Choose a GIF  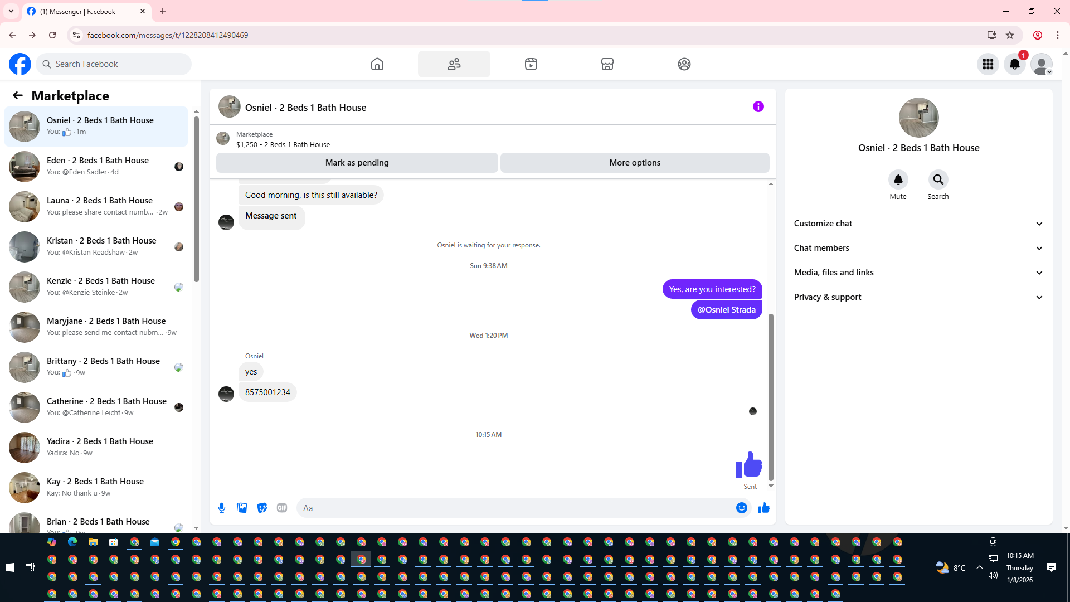pyautogui.click(x=282, y=508)
